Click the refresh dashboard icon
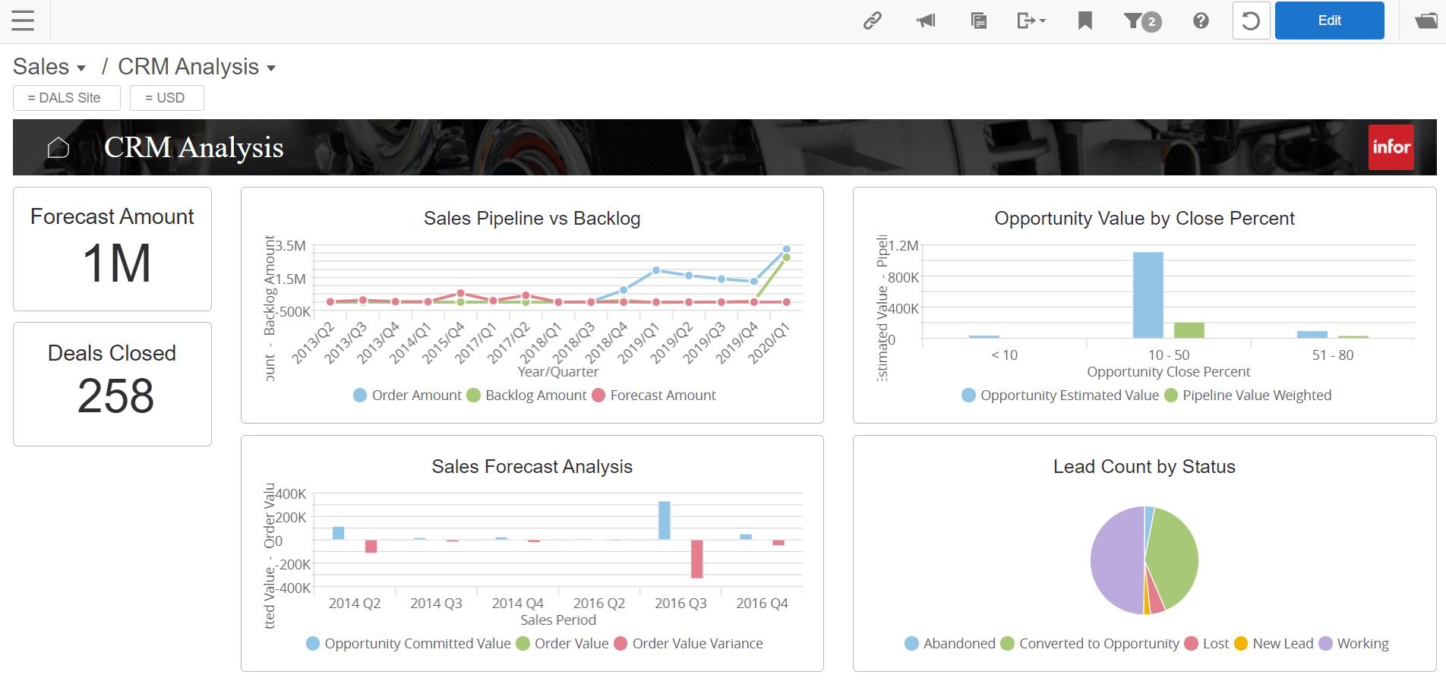 (1251, 20)
